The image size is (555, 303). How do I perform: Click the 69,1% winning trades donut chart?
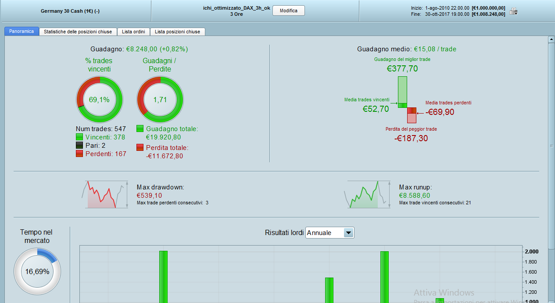pos(100,100)
